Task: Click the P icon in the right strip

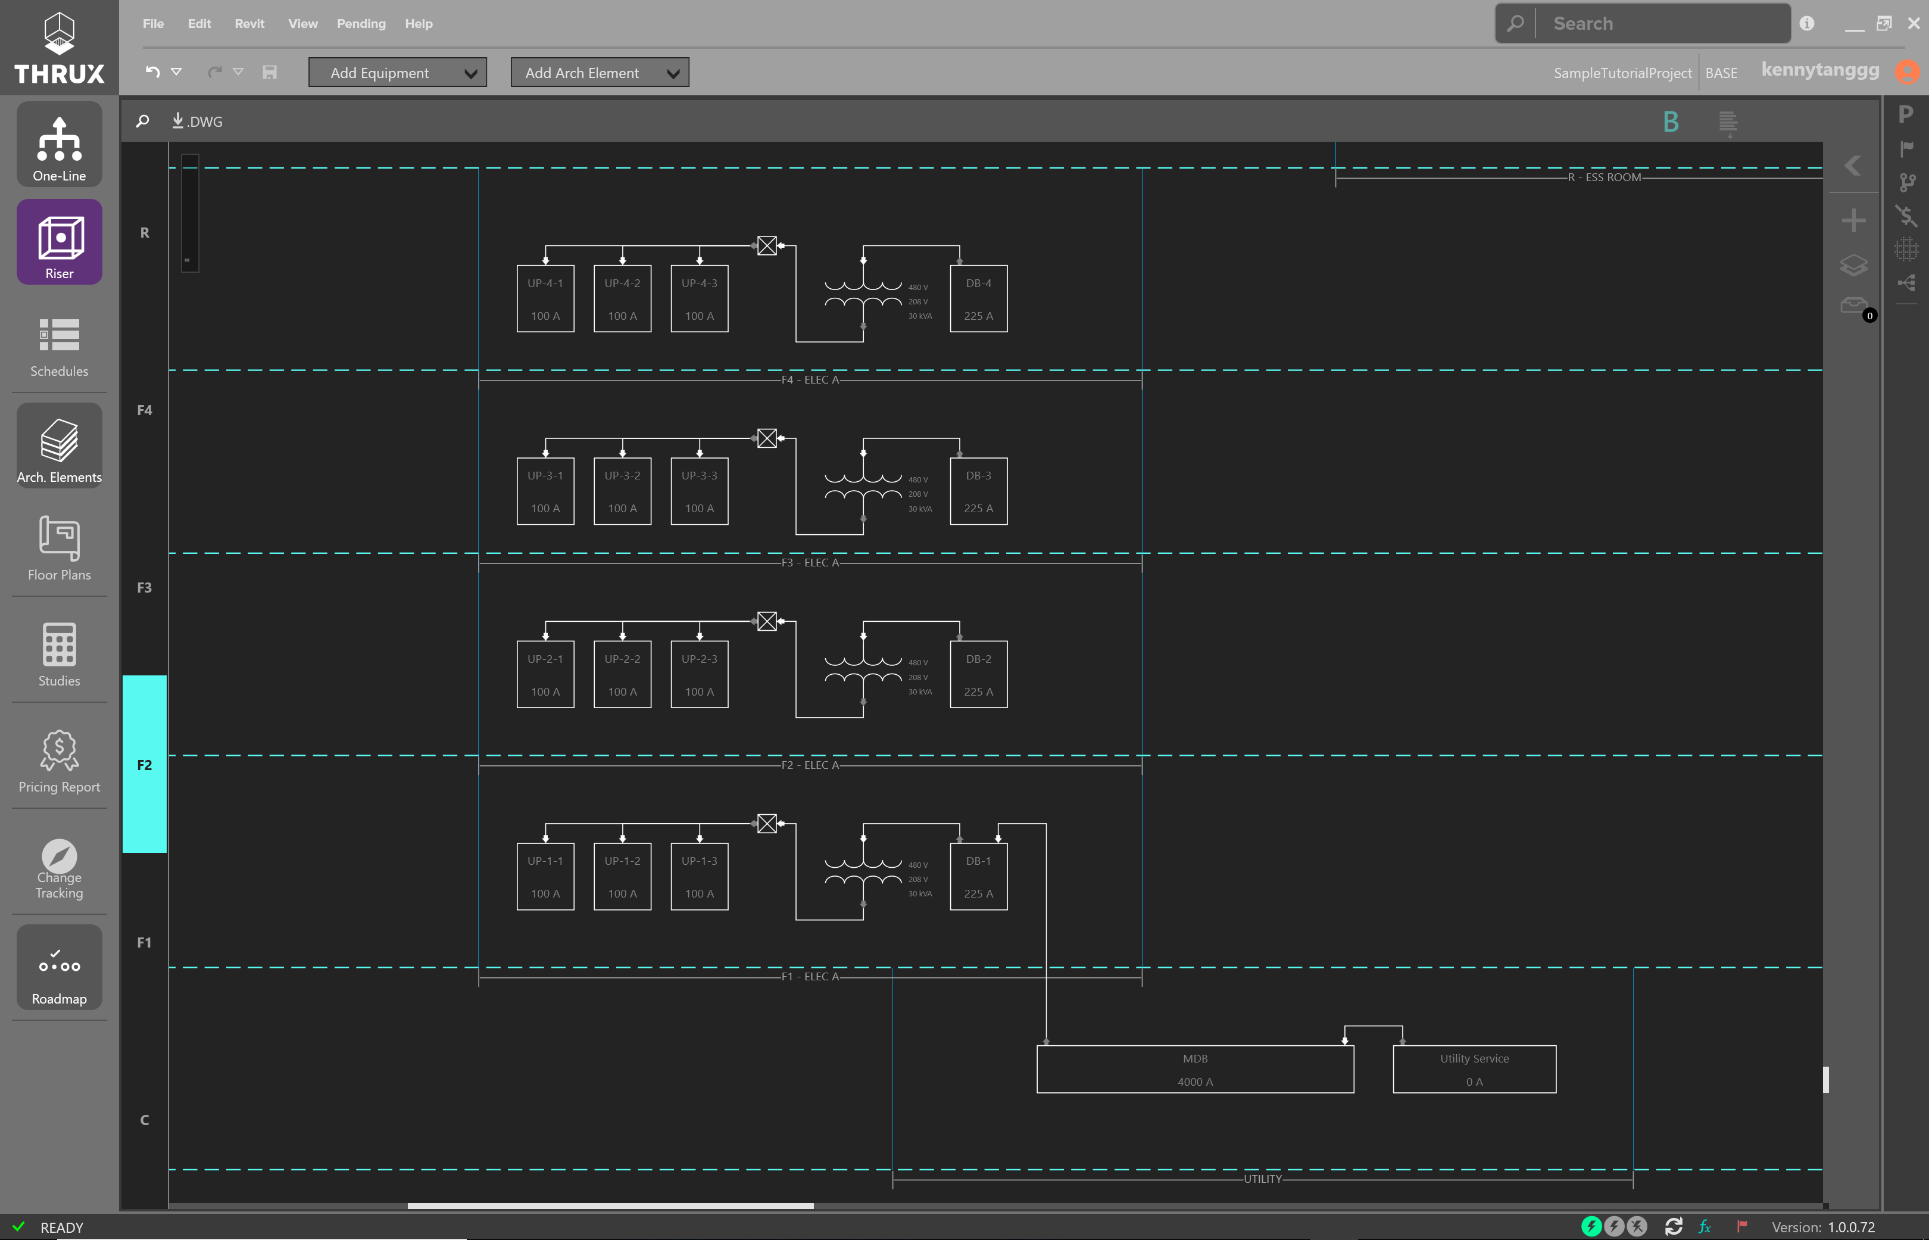Action: (x=1906, y=114)
